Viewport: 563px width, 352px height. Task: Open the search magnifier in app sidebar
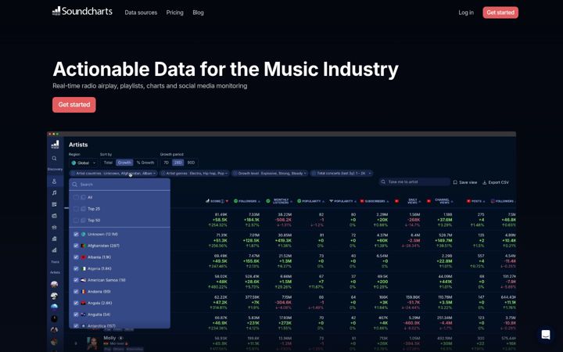click(54, 158)
